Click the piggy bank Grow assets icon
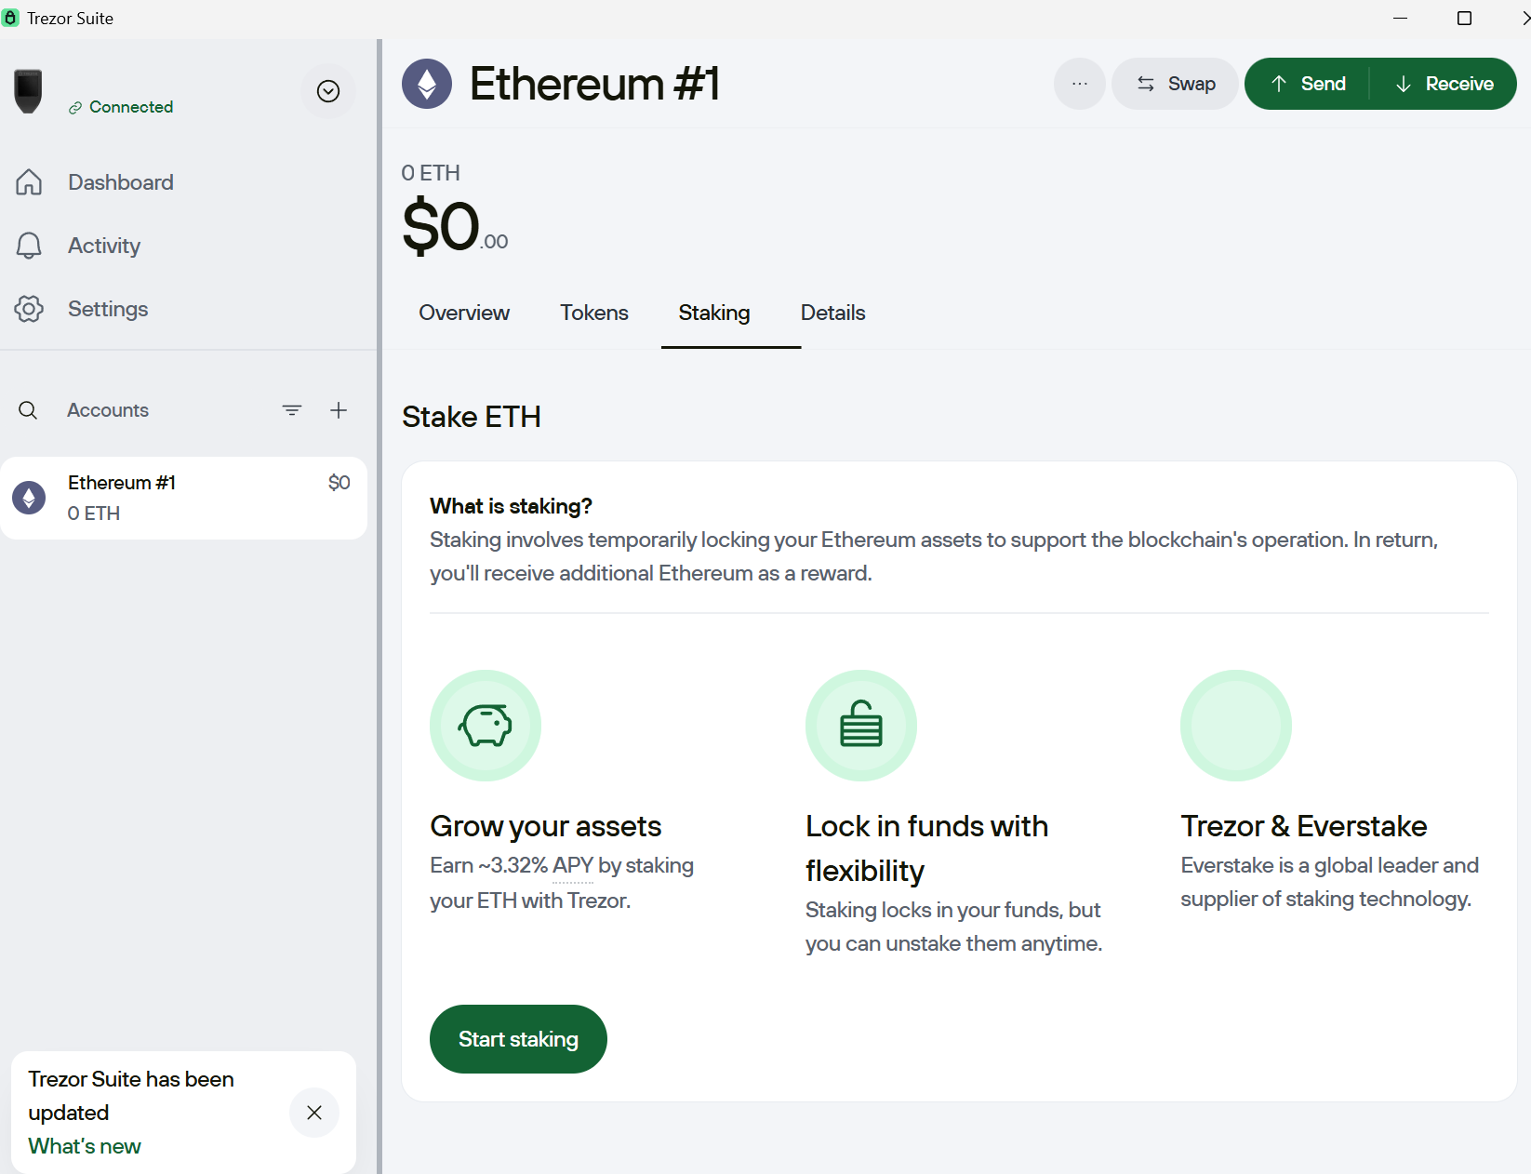The height and width of the screenshot is (1174, 1531). tap(486, 726)
